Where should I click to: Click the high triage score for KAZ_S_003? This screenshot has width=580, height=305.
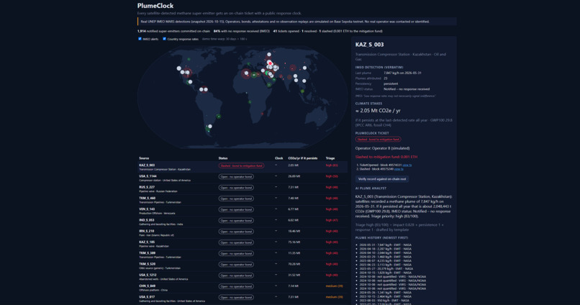pos(332,165)
